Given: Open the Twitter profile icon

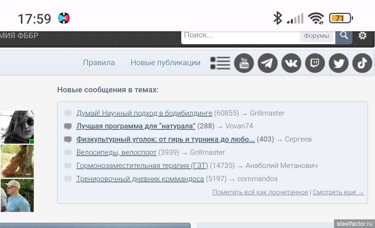Looking at the screenshot, I should coord(339,63).
